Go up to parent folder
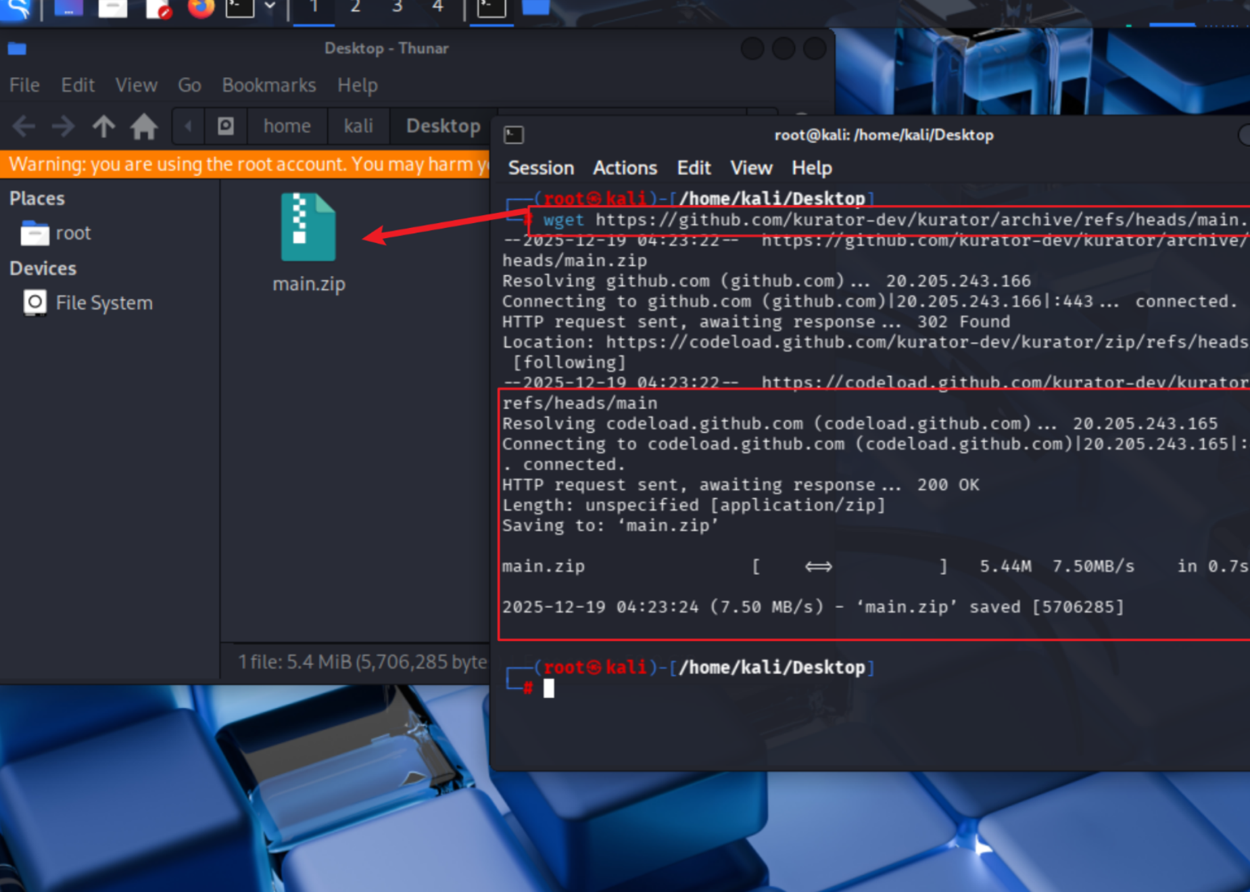The image size is (1250, 892). (x=103, y=126)
